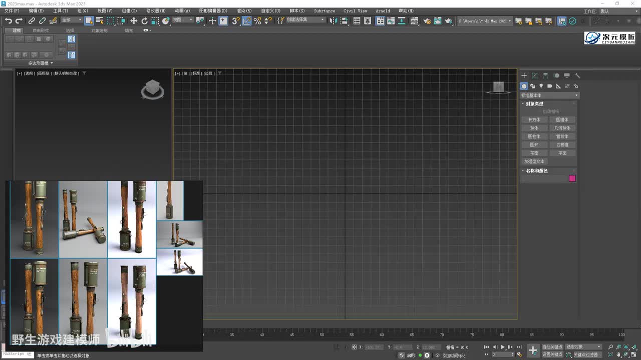Toggle the Percent Snap button
Screen dimensions: 641x360
coord(257,20)
